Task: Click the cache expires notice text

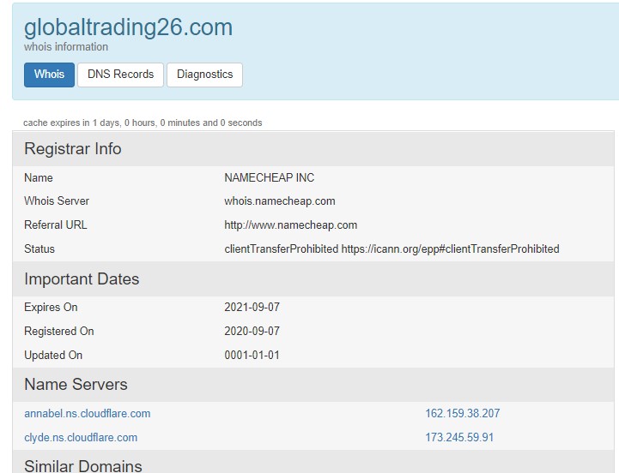Action: (143, 123)
